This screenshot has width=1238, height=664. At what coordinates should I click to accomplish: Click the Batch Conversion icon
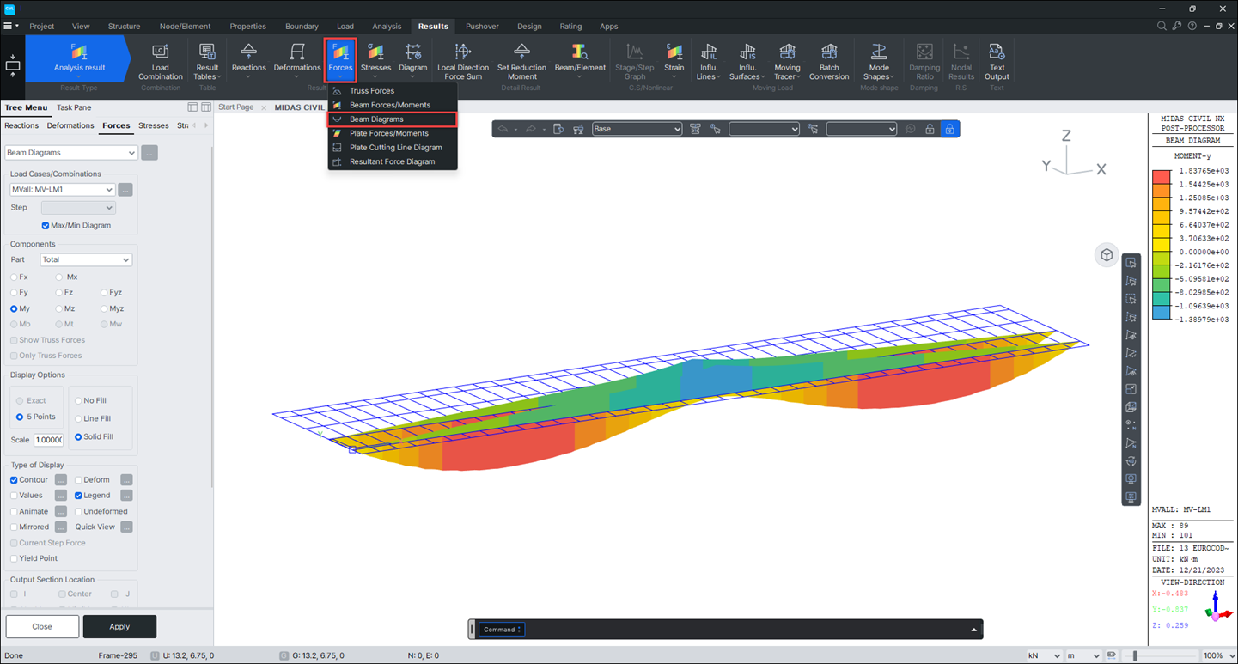click(x=829, y=61)
